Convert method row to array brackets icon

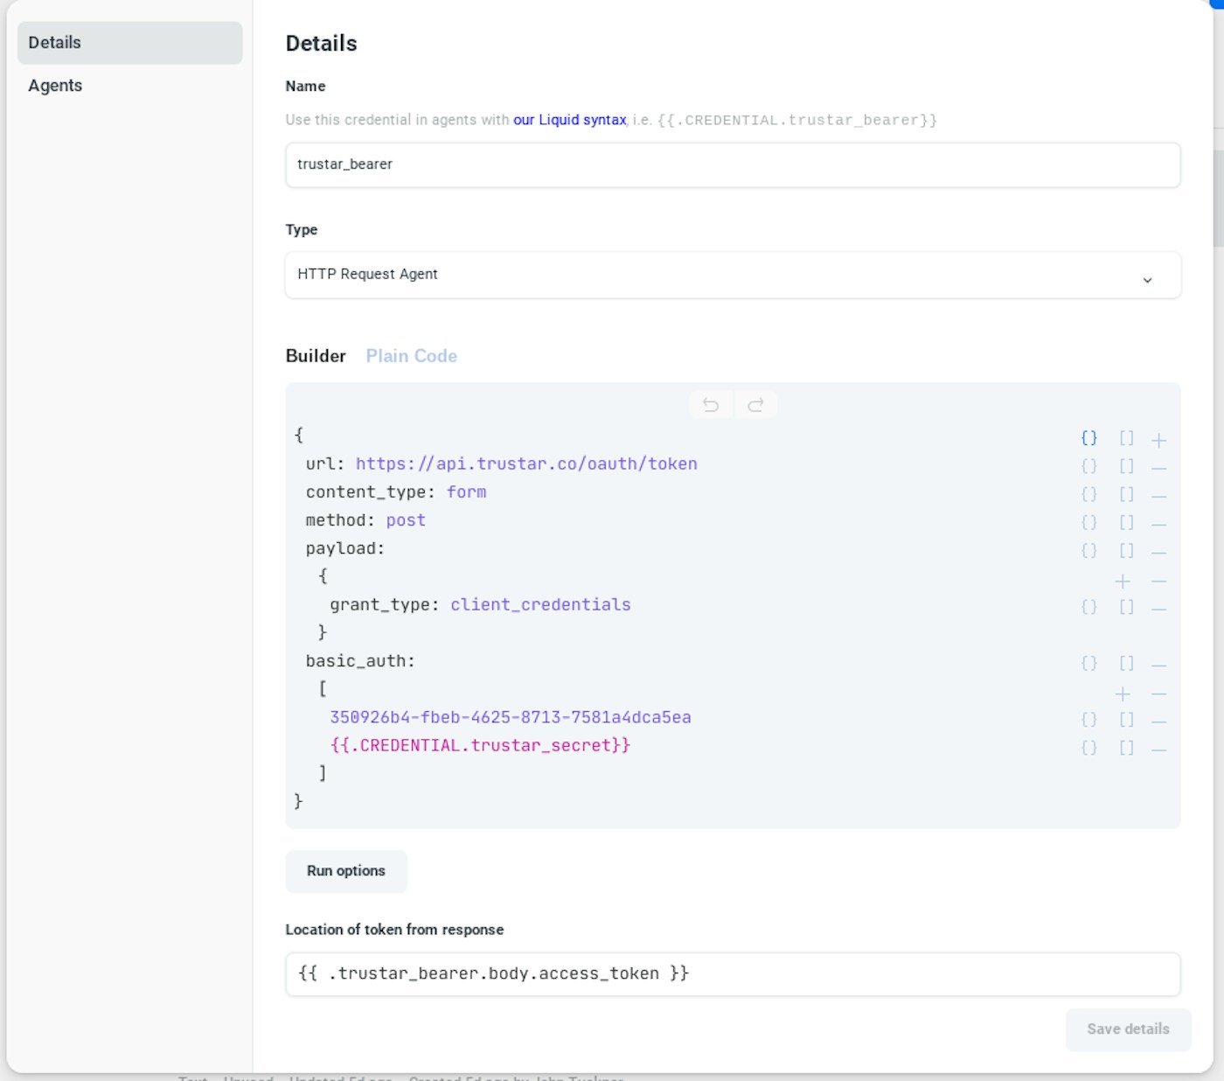coord(1126,523)
